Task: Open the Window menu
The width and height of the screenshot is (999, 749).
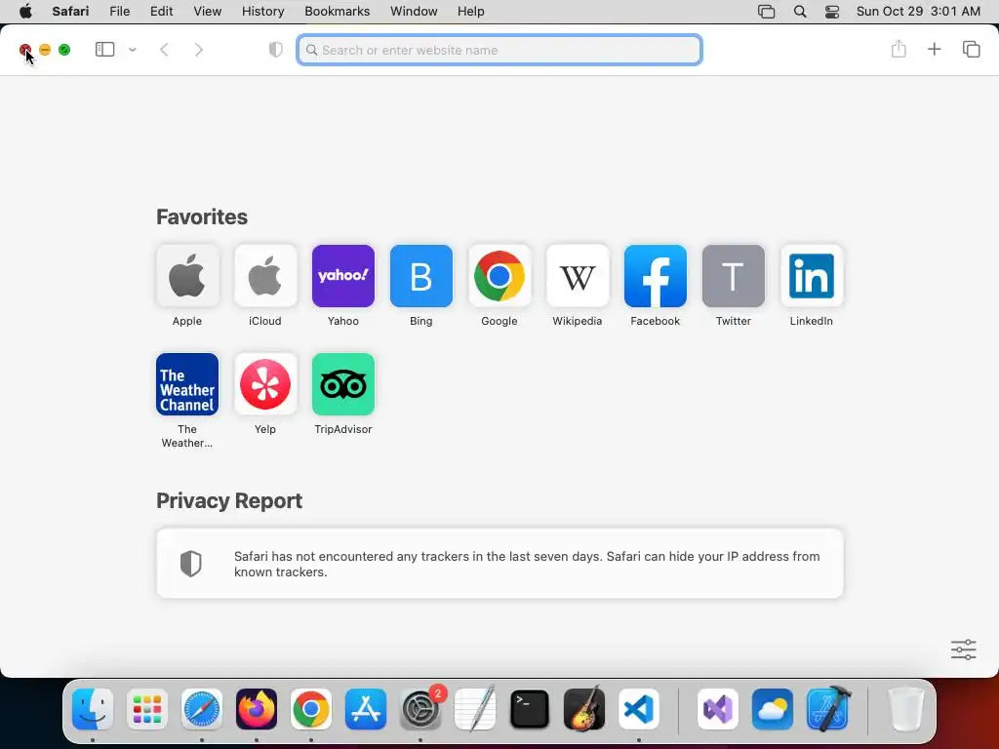Action: pos(414,11)
